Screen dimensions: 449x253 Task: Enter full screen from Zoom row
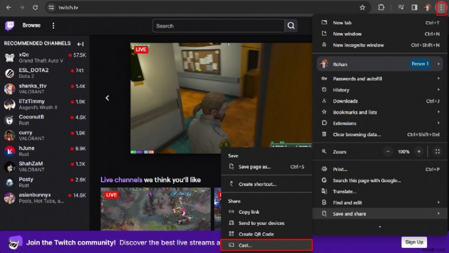tap(437, 151)
